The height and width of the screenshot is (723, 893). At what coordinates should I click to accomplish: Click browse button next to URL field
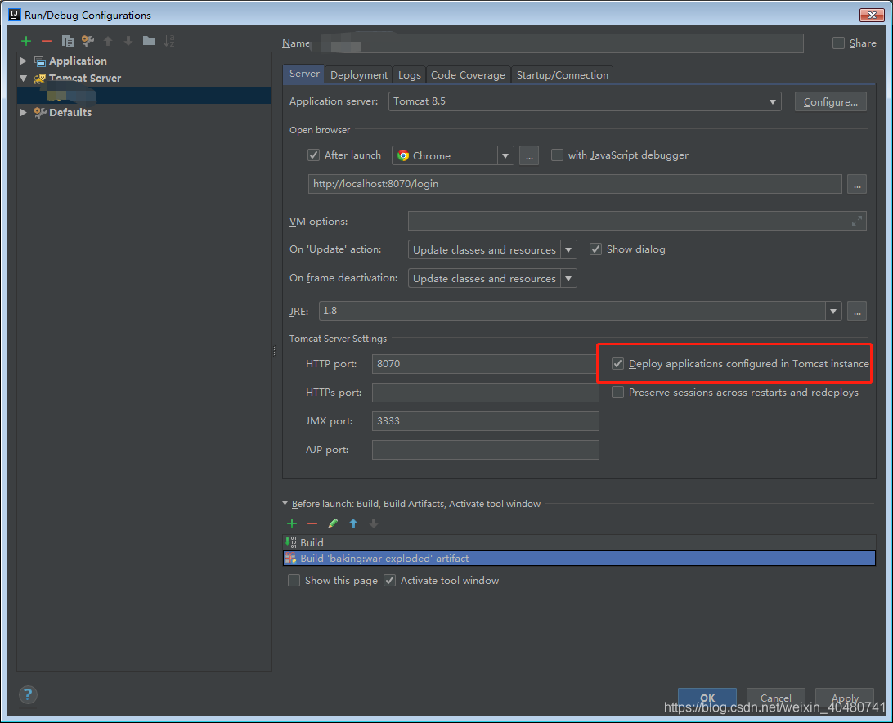click(x=857, y=184)
